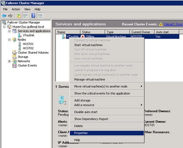
Task: Choose Manage virtual machine
Action: [x=107, y=79]
